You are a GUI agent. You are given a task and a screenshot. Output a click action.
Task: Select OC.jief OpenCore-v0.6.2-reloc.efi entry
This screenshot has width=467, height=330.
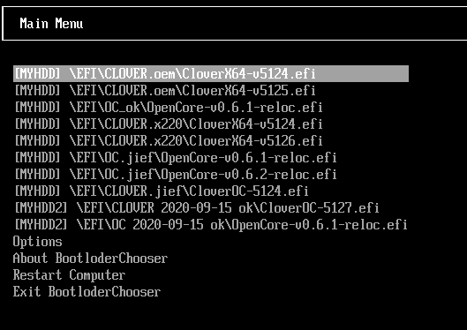pos(176,175)
